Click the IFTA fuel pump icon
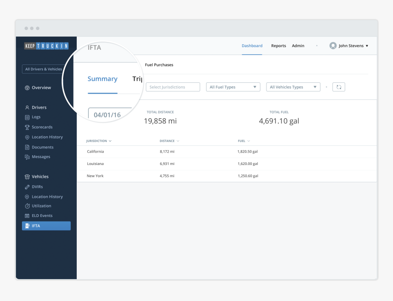 click(28, 226)
